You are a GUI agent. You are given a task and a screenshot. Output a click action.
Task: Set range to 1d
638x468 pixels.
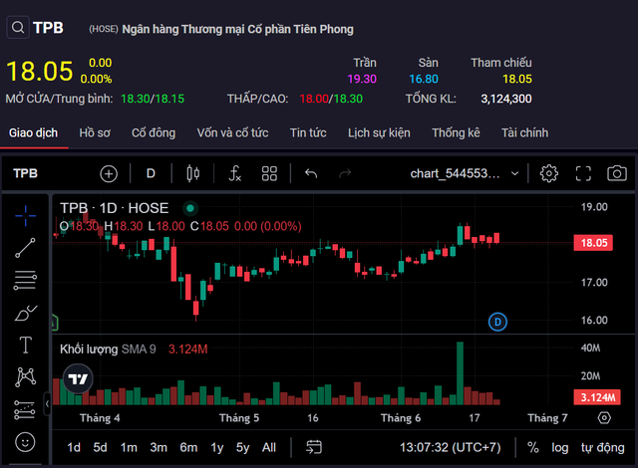74,447
